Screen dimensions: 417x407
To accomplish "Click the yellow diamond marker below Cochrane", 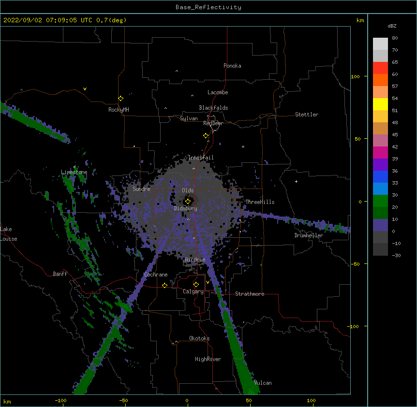I will click(x=164, y=285).
